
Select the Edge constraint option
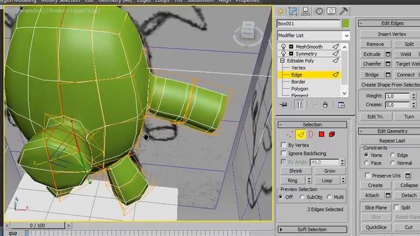click(392, 155)
